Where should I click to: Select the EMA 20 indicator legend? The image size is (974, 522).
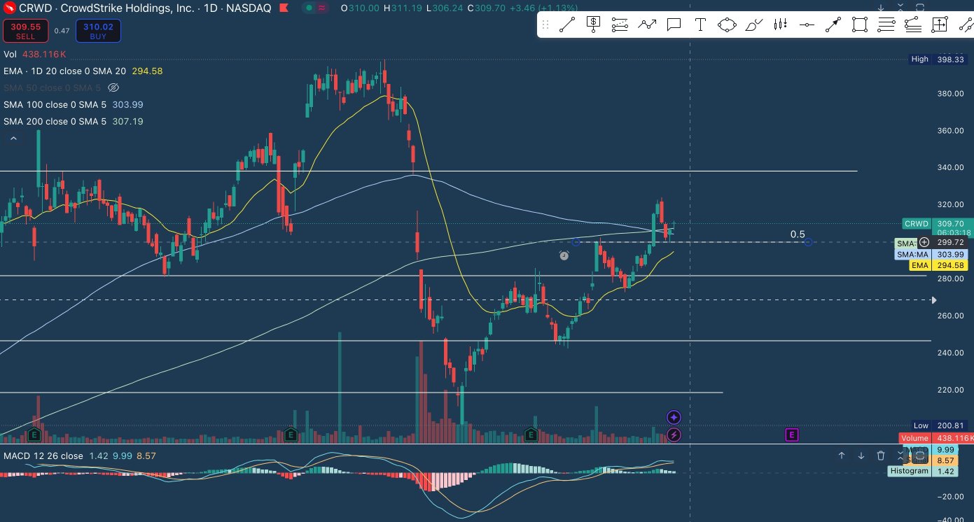pos(83,71)
